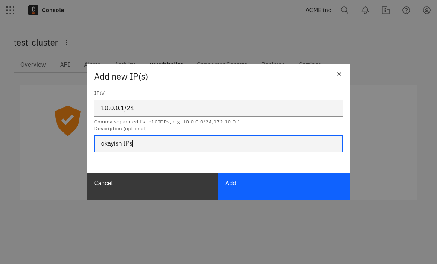Click the orange shield checkmark icon
This screenshot has height=264, width=437.
click(x=67, y=121)
